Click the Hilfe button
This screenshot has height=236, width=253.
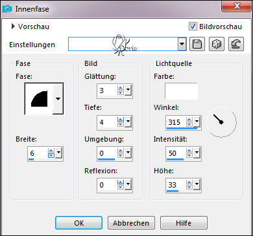(x=184, y=223)
